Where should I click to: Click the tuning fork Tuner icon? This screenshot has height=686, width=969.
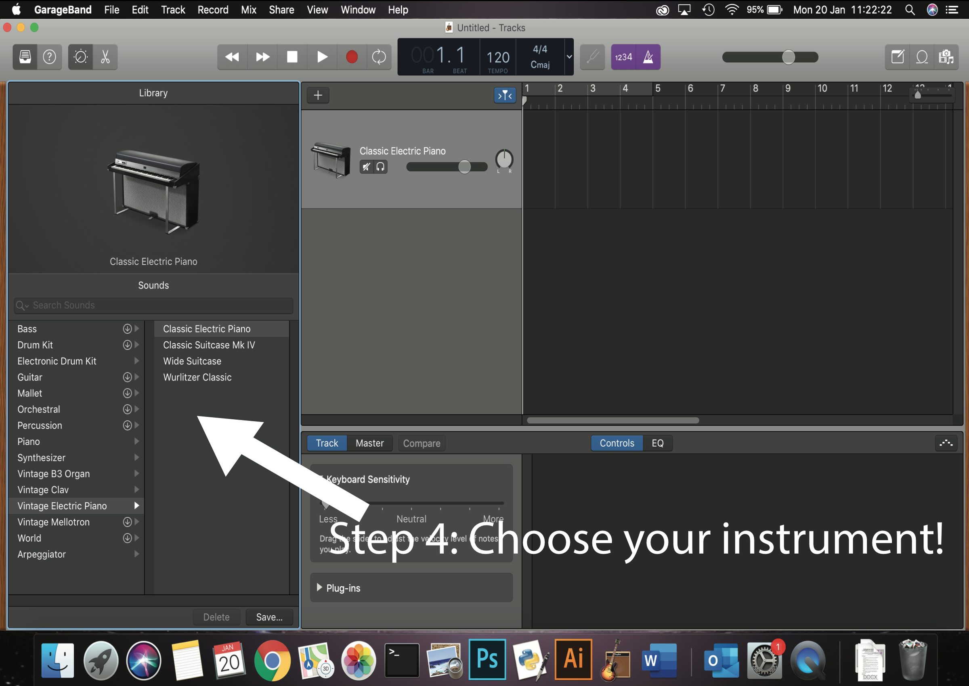[592, 57]
